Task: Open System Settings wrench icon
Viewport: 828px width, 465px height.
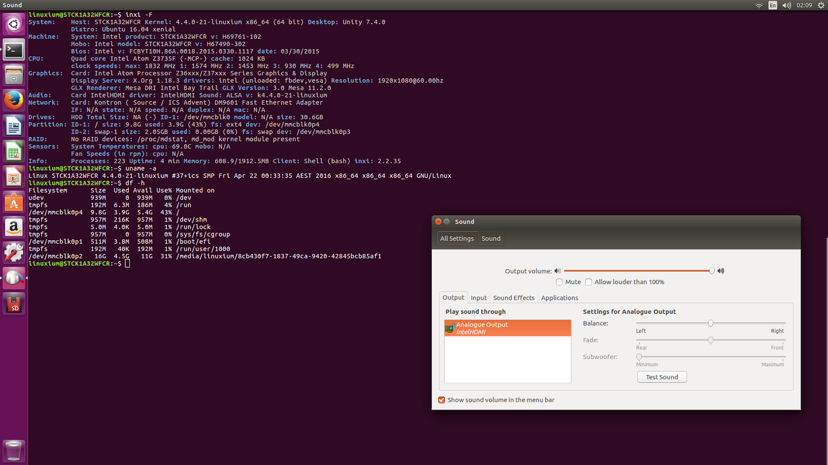Action: click(x=14, y=253)
